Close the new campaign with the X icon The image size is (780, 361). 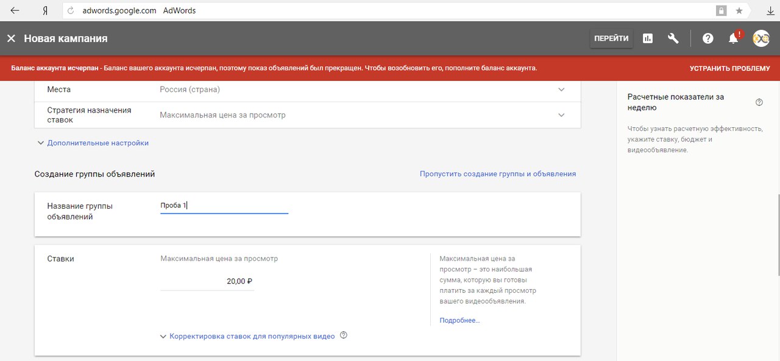(x=11, y=38)
